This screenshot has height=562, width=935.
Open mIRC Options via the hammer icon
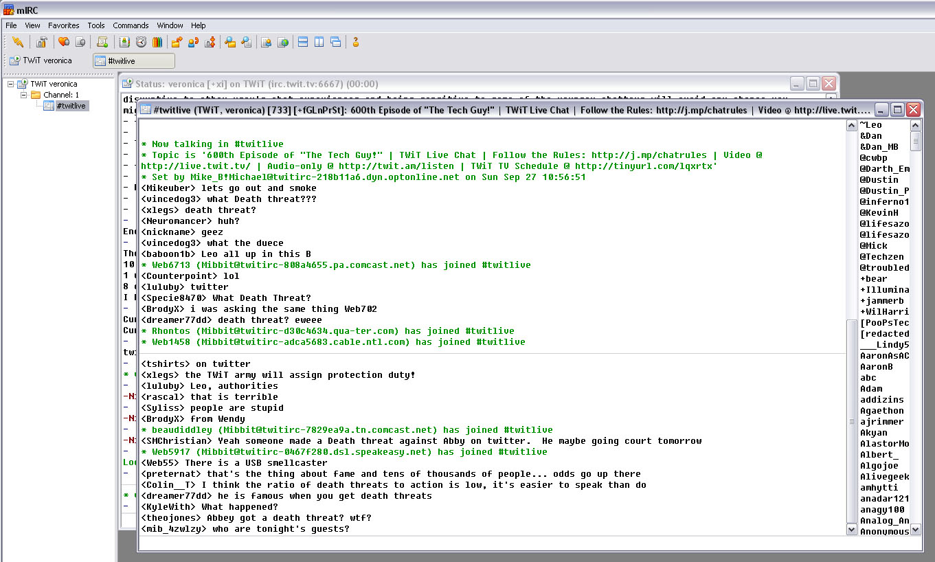(x=43, y=42)
